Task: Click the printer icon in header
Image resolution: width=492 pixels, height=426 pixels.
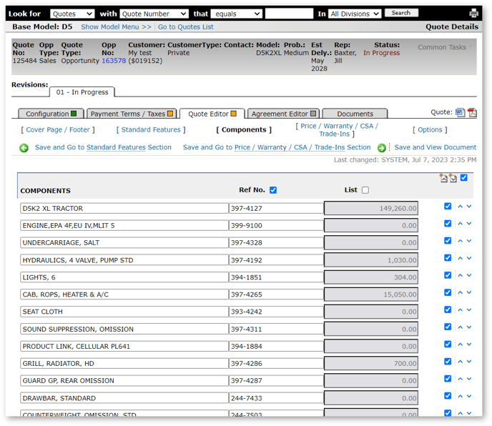Action: coord(473,14)
